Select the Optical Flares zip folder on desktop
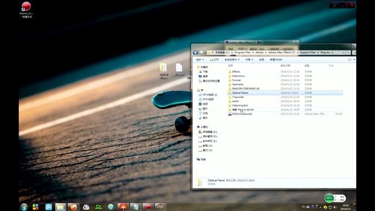The image size is (375, 211). pyautogui.click(x=163, y=71)
